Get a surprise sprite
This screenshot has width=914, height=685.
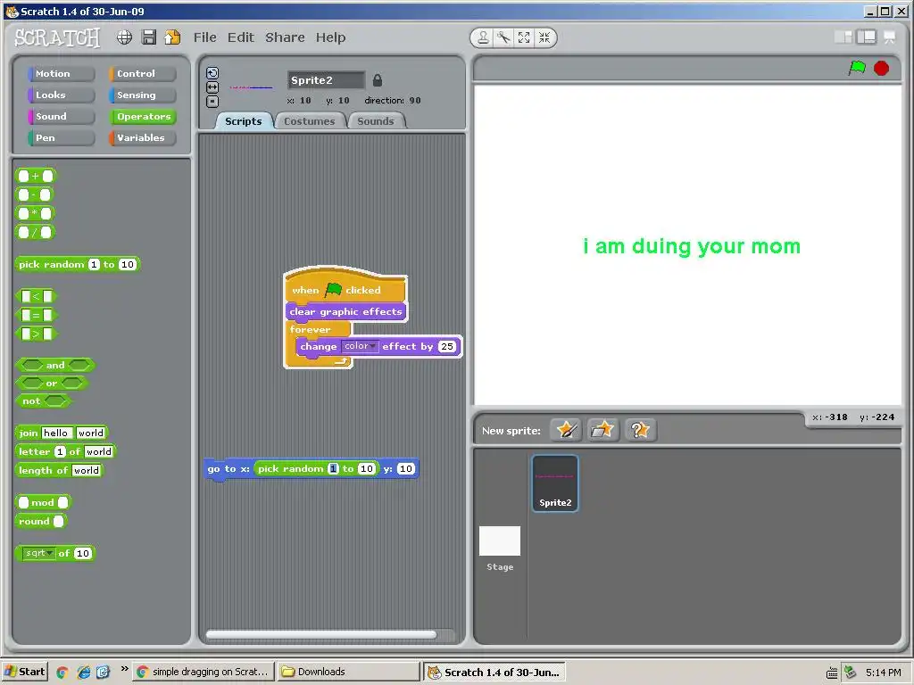point(640,431)
